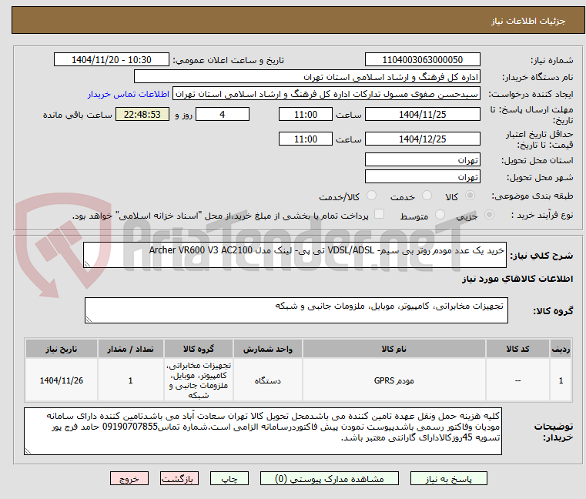Screen dimensions: 586x499
Task: Click the گروه کالا textbox
Action: pos(296,310)
